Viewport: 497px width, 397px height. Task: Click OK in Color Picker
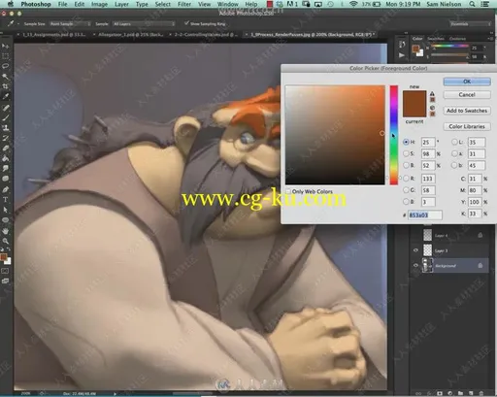coord(467,82)
